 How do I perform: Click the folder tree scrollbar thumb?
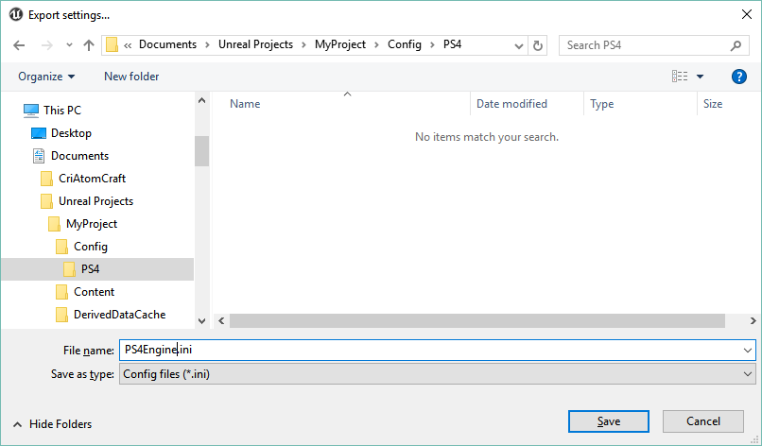(x=201, y=151)
